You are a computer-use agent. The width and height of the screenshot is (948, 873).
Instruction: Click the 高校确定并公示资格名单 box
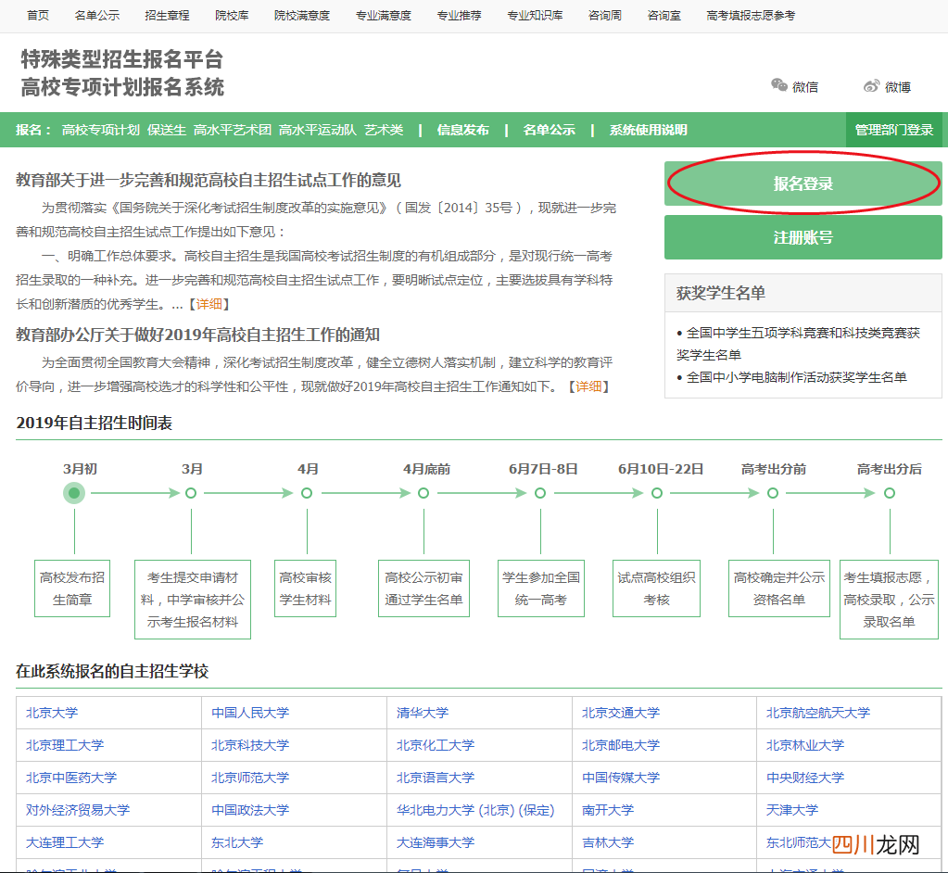779,588
